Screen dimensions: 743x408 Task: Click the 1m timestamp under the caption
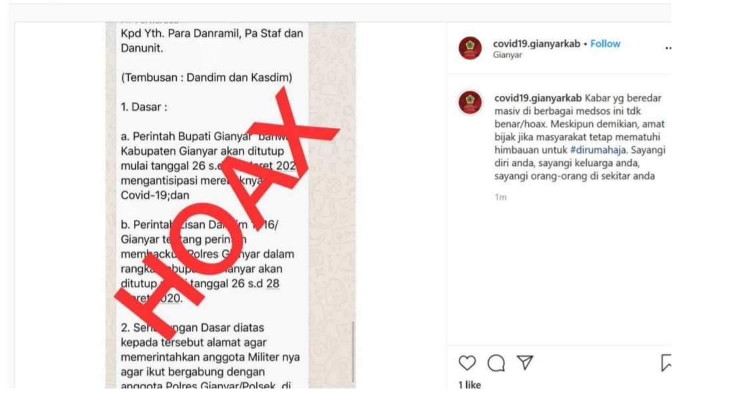(x=500, y=197)
